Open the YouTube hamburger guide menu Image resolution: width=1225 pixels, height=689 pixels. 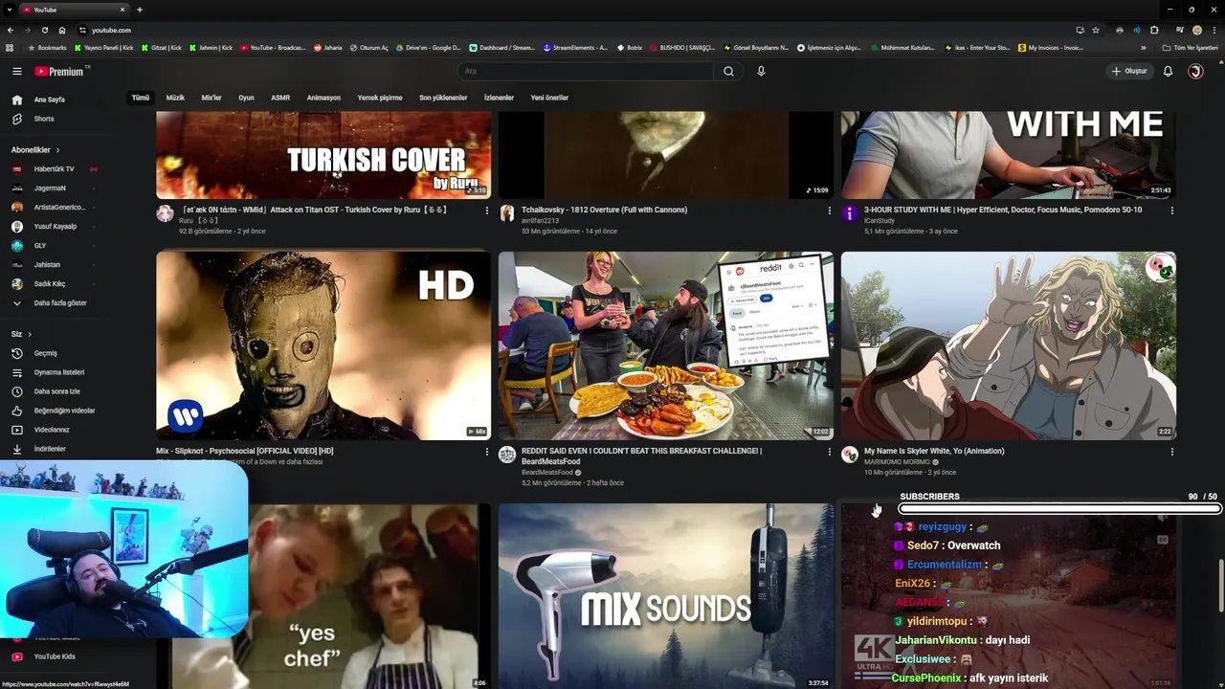[x=16, y=71]
